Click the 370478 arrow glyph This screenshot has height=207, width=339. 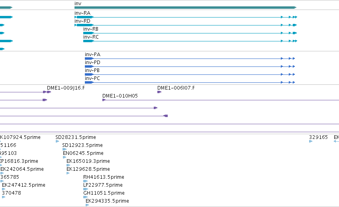pyautogui.click(x=4, y=197)
